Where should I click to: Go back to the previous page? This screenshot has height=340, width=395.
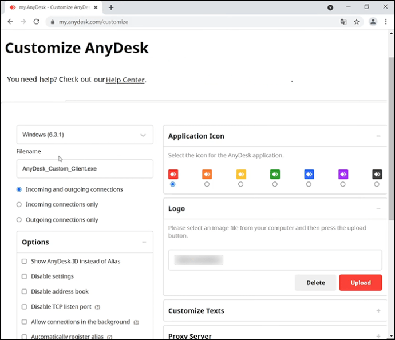10,22
